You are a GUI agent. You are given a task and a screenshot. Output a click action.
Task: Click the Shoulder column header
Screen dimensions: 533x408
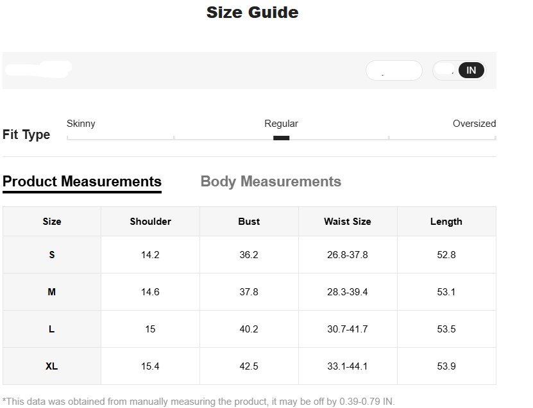click(150, 222)
